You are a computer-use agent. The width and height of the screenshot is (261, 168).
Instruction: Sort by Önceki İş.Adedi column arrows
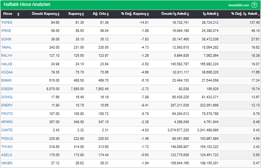point(189,14)
